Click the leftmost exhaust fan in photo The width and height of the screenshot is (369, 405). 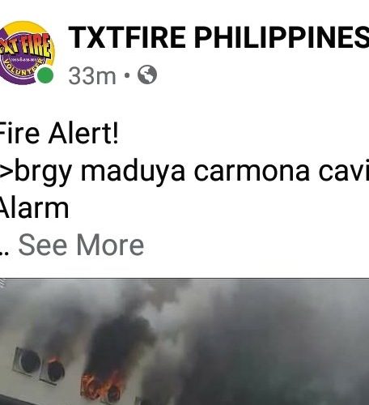28,361
